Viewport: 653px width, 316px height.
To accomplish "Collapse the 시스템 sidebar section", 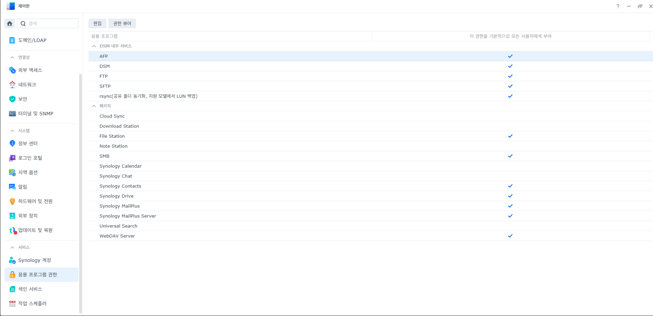I will [x=12, y=131].
